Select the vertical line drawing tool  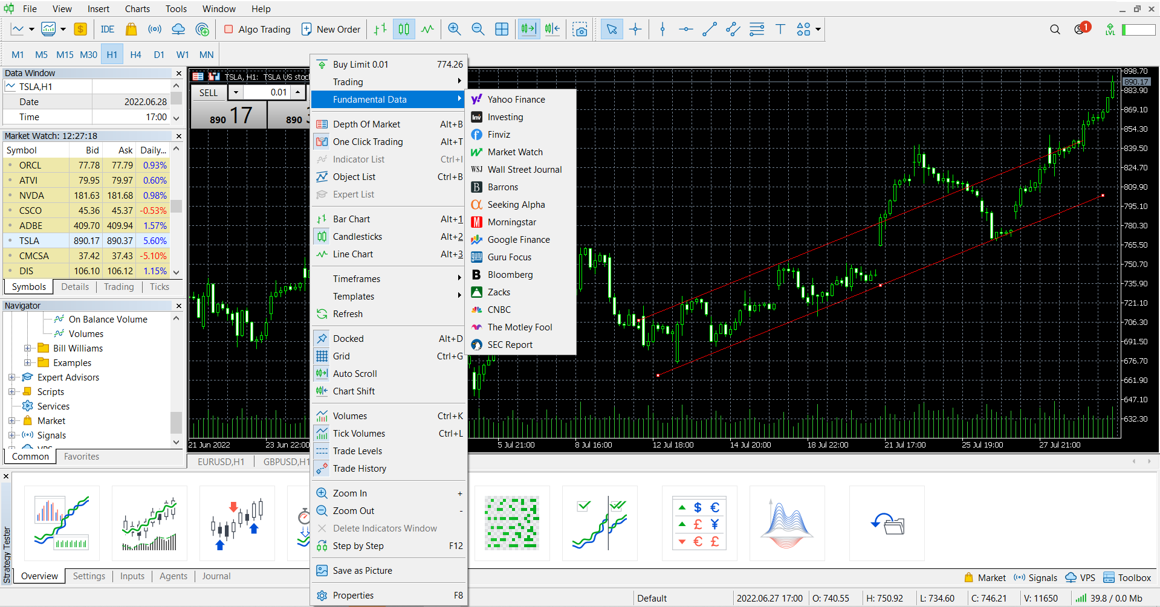tap(663, 29)
